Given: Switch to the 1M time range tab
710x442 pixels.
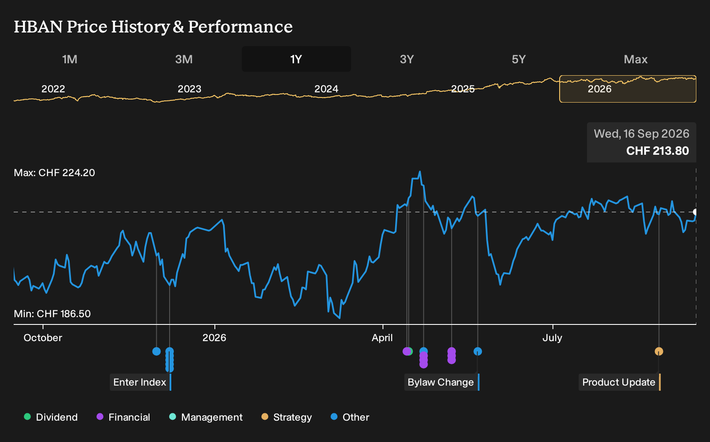Looking at the screenshot, I should tap(70, 59).
